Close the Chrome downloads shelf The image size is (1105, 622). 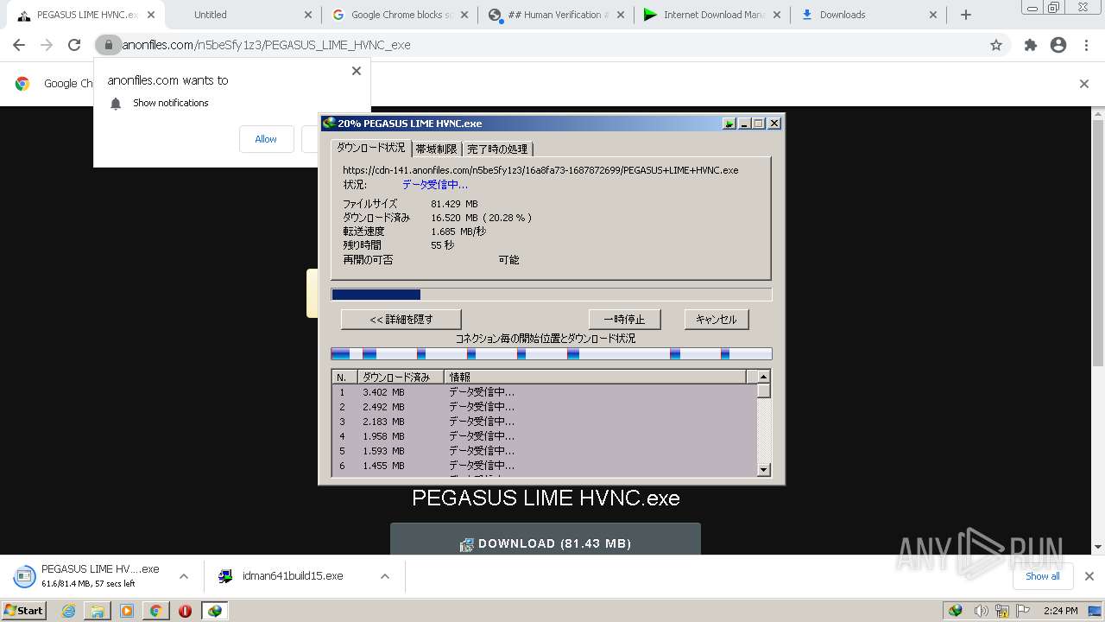[x=1089, y=576]
